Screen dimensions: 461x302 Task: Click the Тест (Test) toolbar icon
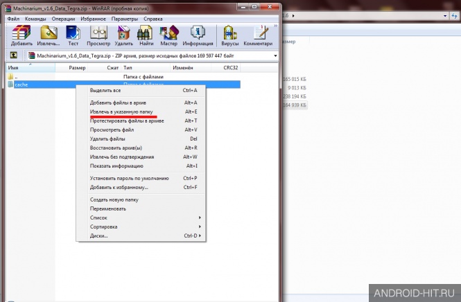[x=73, y=35]
